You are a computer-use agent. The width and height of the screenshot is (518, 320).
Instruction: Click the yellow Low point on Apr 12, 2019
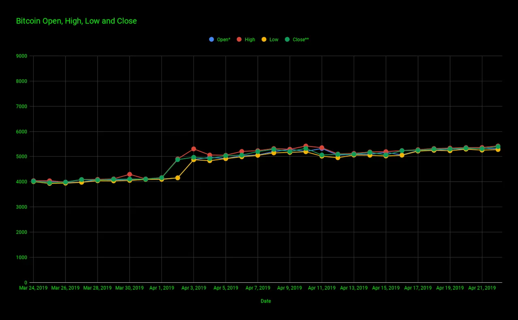click(338, 158)
